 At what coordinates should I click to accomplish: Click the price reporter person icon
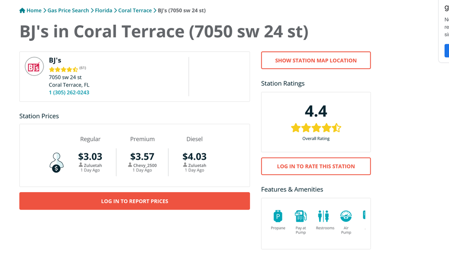click(57, 163)
